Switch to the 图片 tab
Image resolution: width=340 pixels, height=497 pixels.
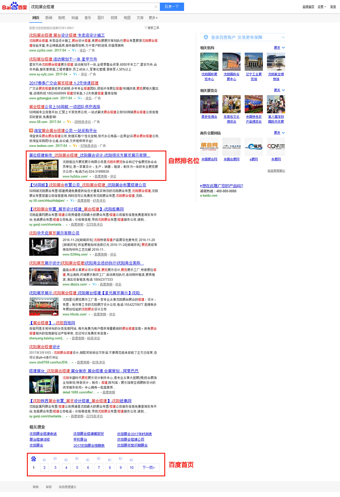pos(101,18)
